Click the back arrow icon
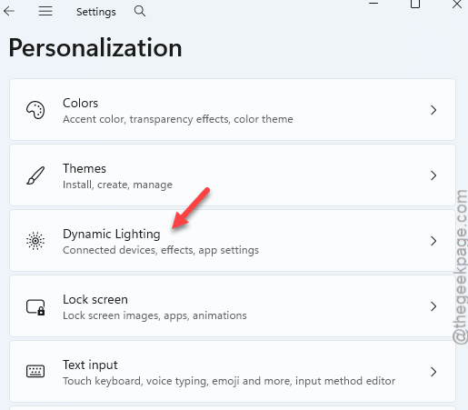Screen dimensions: 468x410 pyautogui.click(x=9, y=11)
